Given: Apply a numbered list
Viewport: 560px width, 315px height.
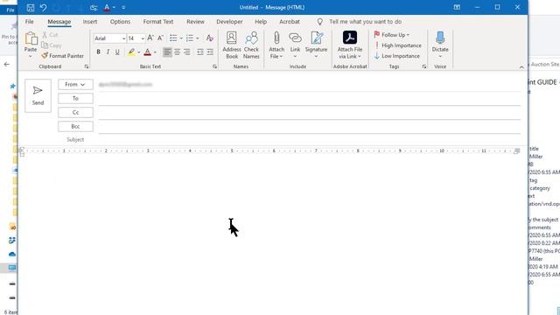Looking at the screenshot, I should [190, 38].
